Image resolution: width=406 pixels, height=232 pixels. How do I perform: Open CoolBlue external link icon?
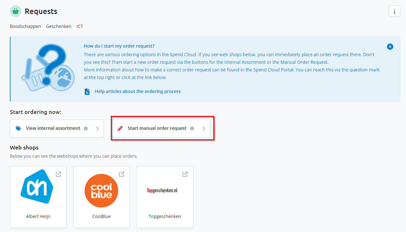click(122, 174)
